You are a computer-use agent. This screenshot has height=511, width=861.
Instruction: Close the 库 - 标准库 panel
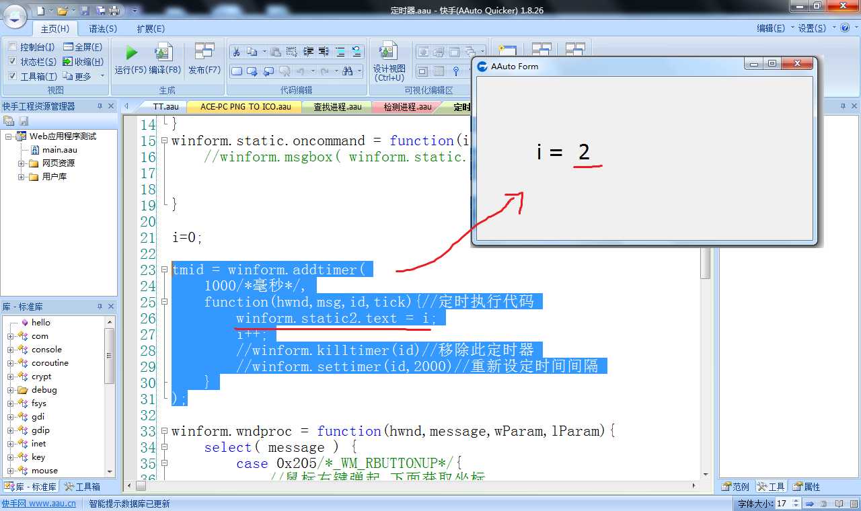[x=112, y=307]
